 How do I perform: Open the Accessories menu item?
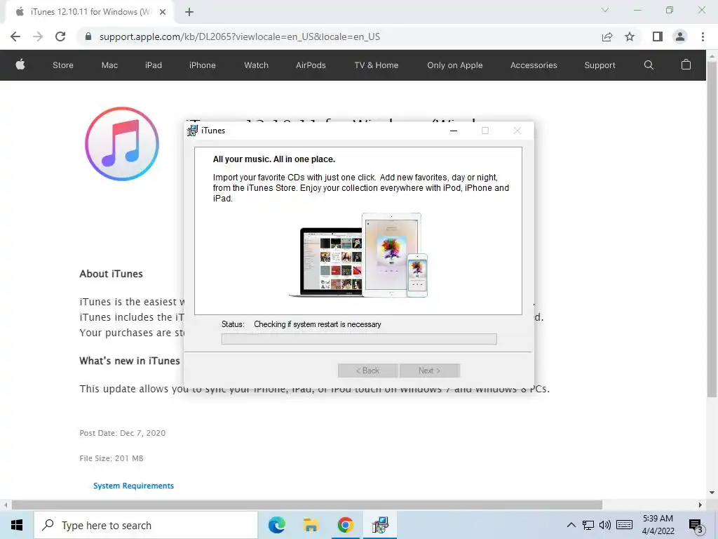tap(534, 65)
